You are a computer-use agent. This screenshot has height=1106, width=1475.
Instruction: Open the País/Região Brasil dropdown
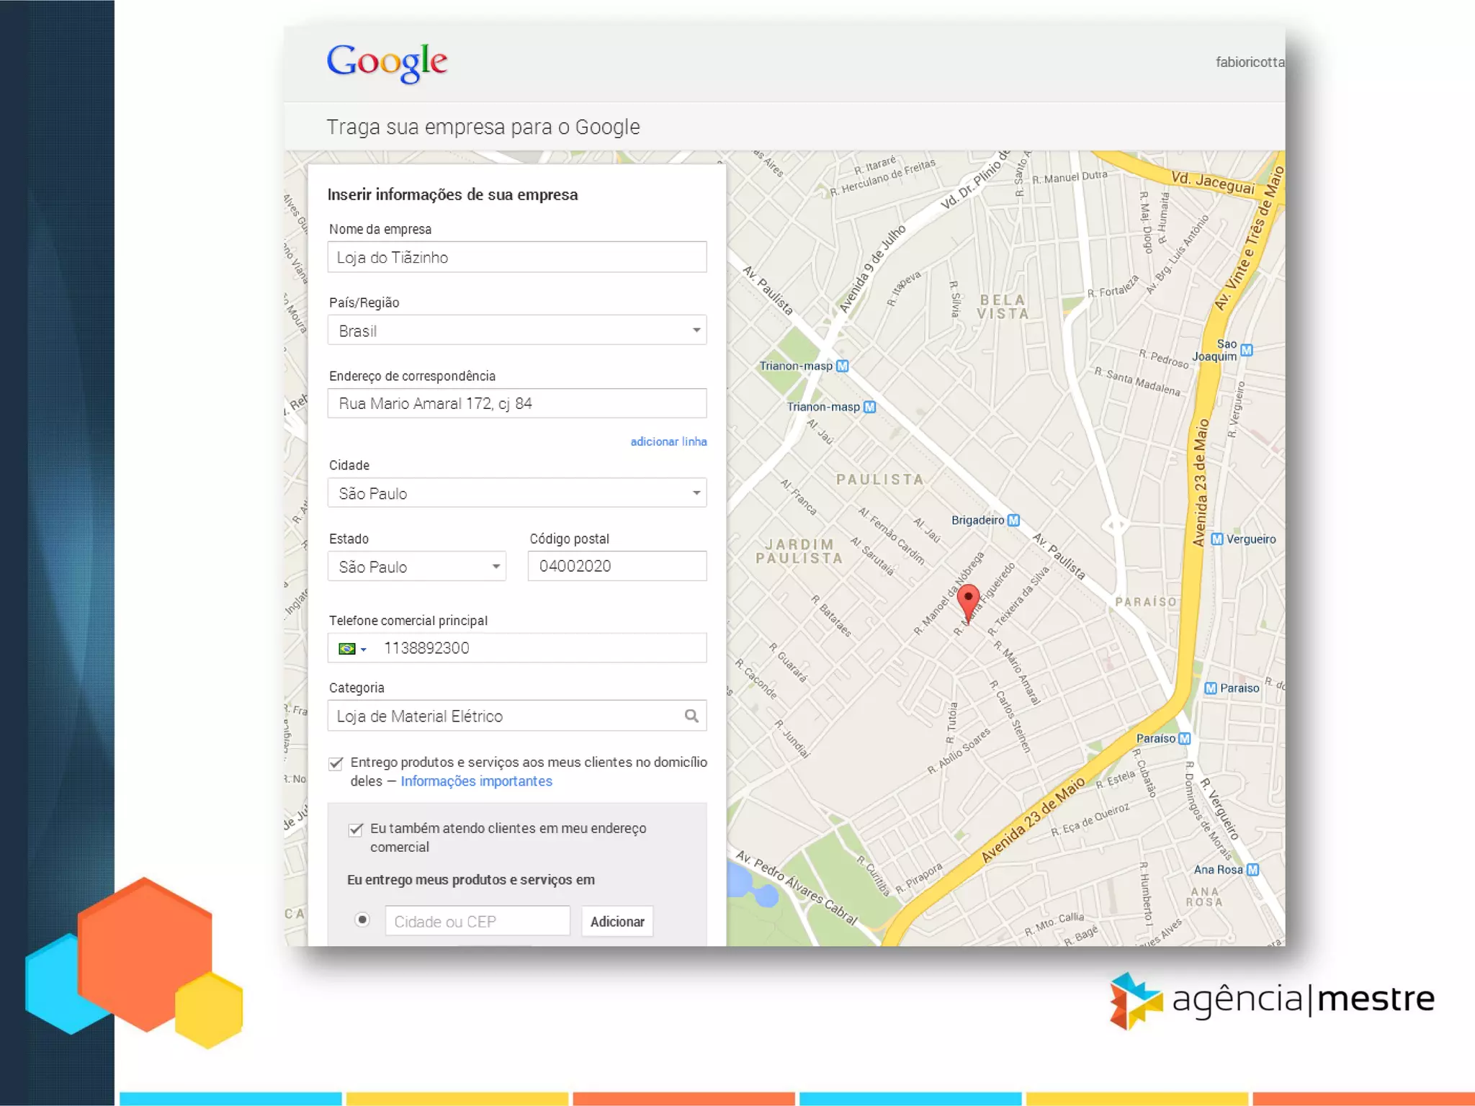[x=516, y=331]
